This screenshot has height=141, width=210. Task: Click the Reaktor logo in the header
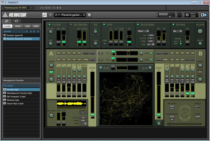click(15, 15)
